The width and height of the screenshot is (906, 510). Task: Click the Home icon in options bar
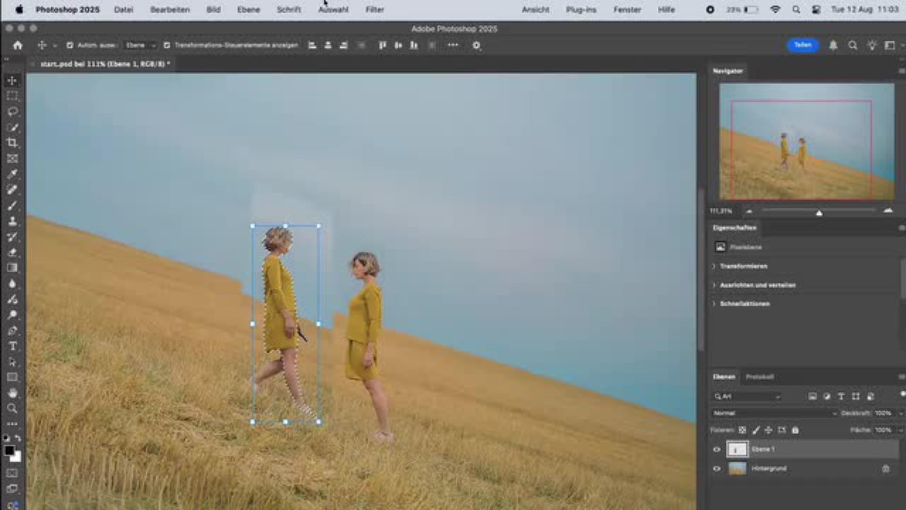pos(18,45)
